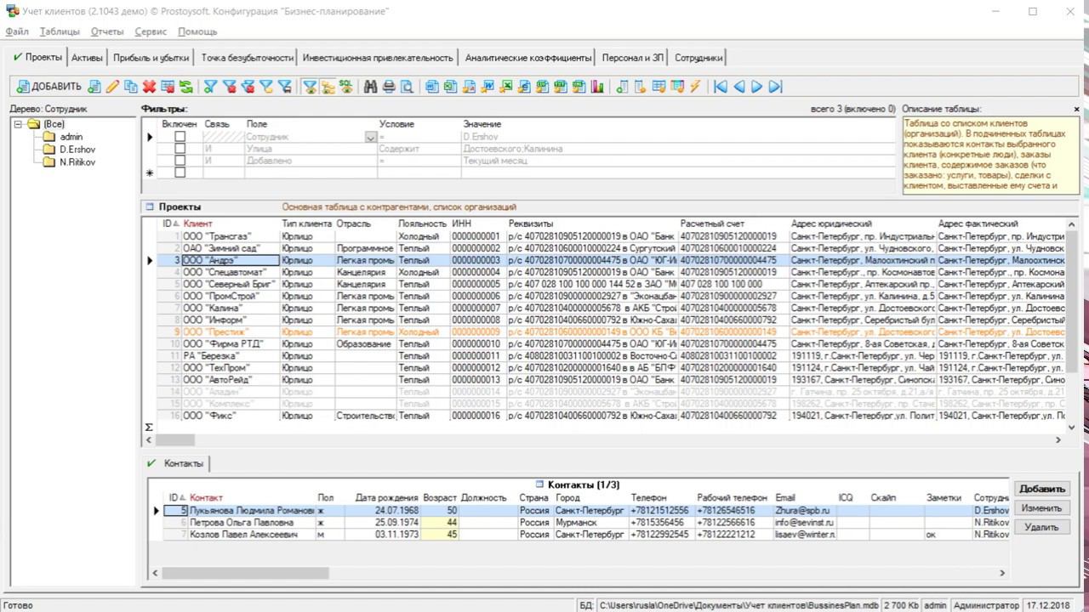The height and width of the screenshot is (612, 1089).
Task: Click the ДОБАВИТЬ toolbar button
Action: 49,87
